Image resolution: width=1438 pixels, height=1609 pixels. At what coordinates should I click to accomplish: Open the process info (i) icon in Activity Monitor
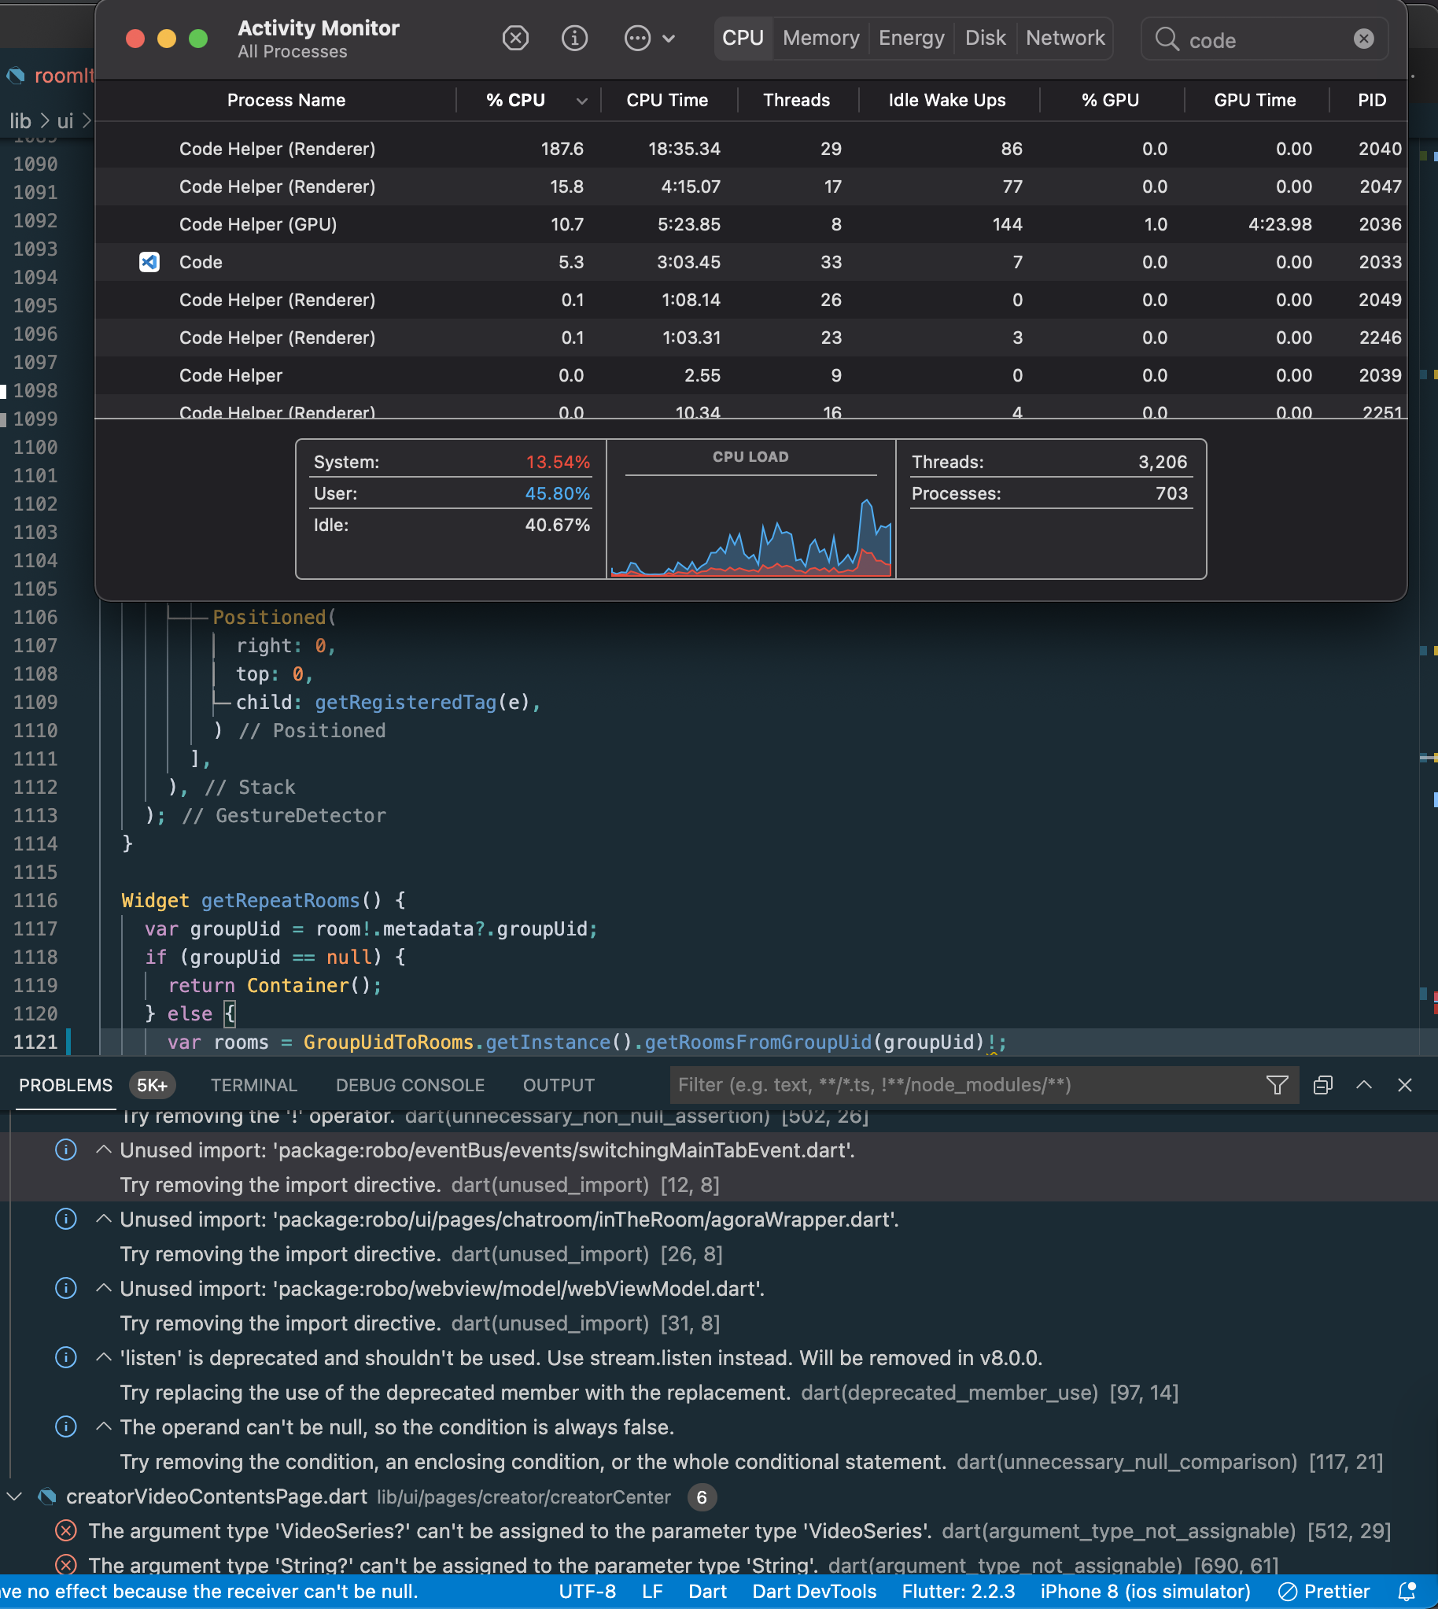click(574, 38)
